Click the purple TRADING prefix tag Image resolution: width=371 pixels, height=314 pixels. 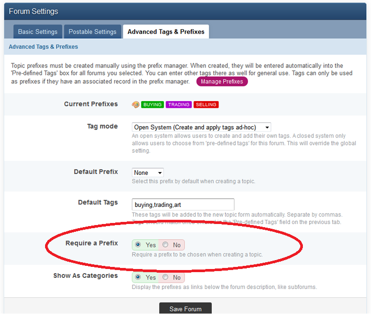click(179, 105)
